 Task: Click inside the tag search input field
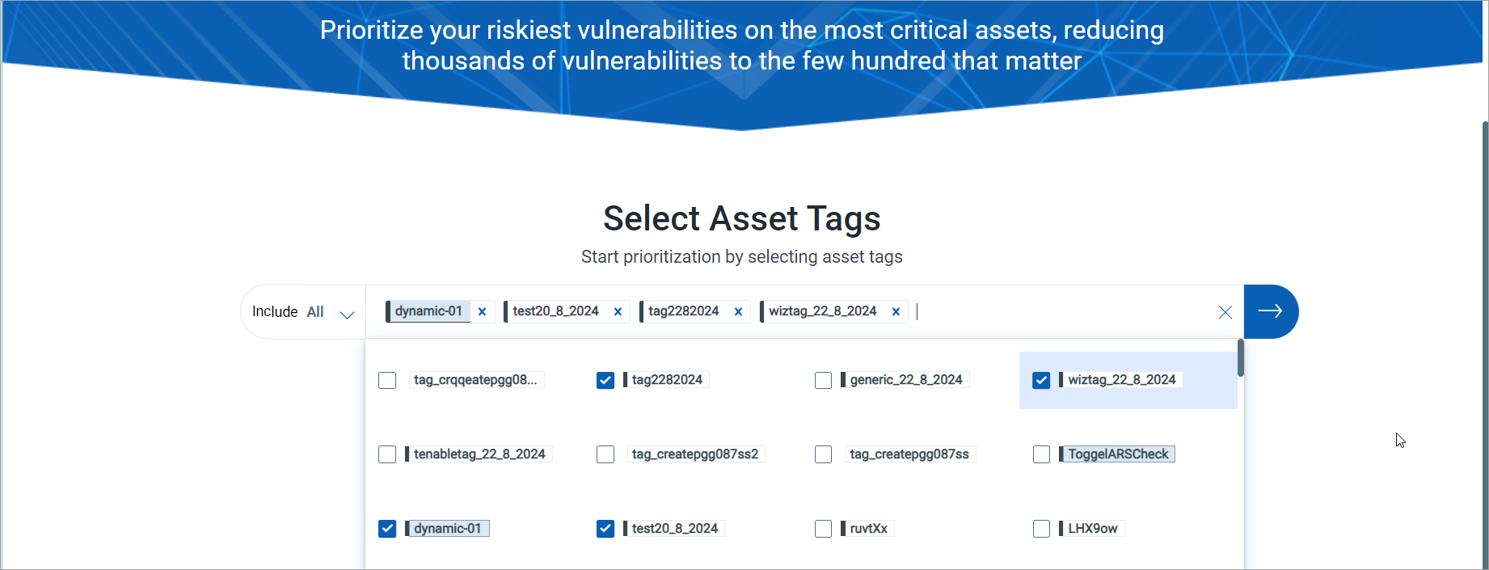[x=1059, y=312]
